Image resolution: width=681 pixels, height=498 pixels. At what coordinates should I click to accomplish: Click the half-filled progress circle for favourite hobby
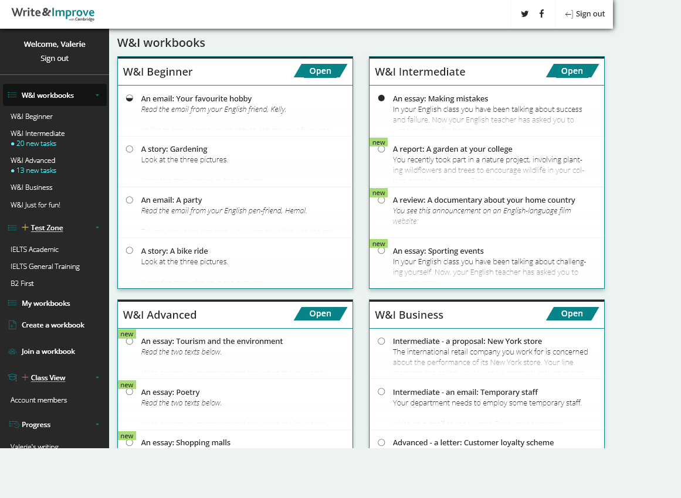click(130, 98)
